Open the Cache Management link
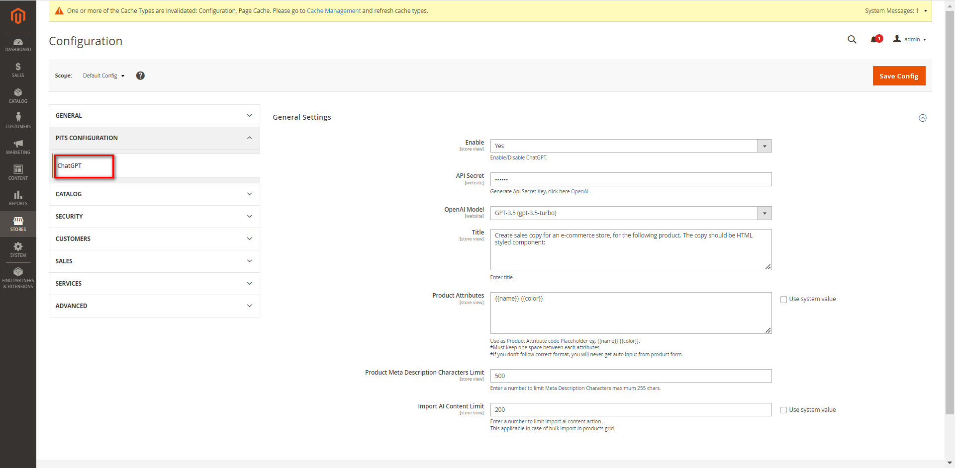The height and width of the screenshot is (468, 955). pos(333,11)
